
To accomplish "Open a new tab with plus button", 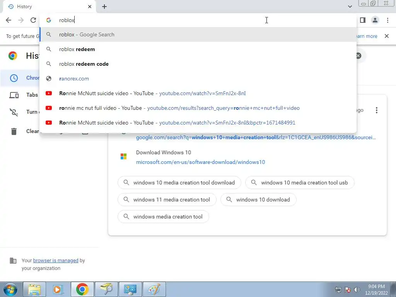I will coord(104,7).
